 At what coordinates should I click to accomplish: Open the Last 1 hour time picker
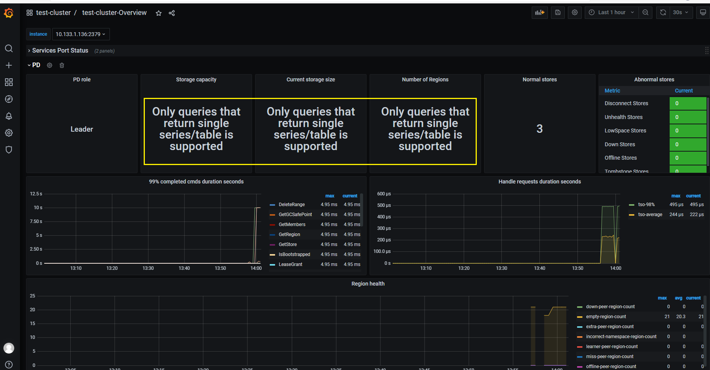point(612,13)
